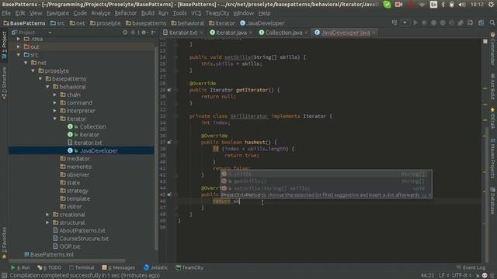The width and height of the screenshot is (497, 279).
Task: Open the TODO tool window
Action: point(50,267)
